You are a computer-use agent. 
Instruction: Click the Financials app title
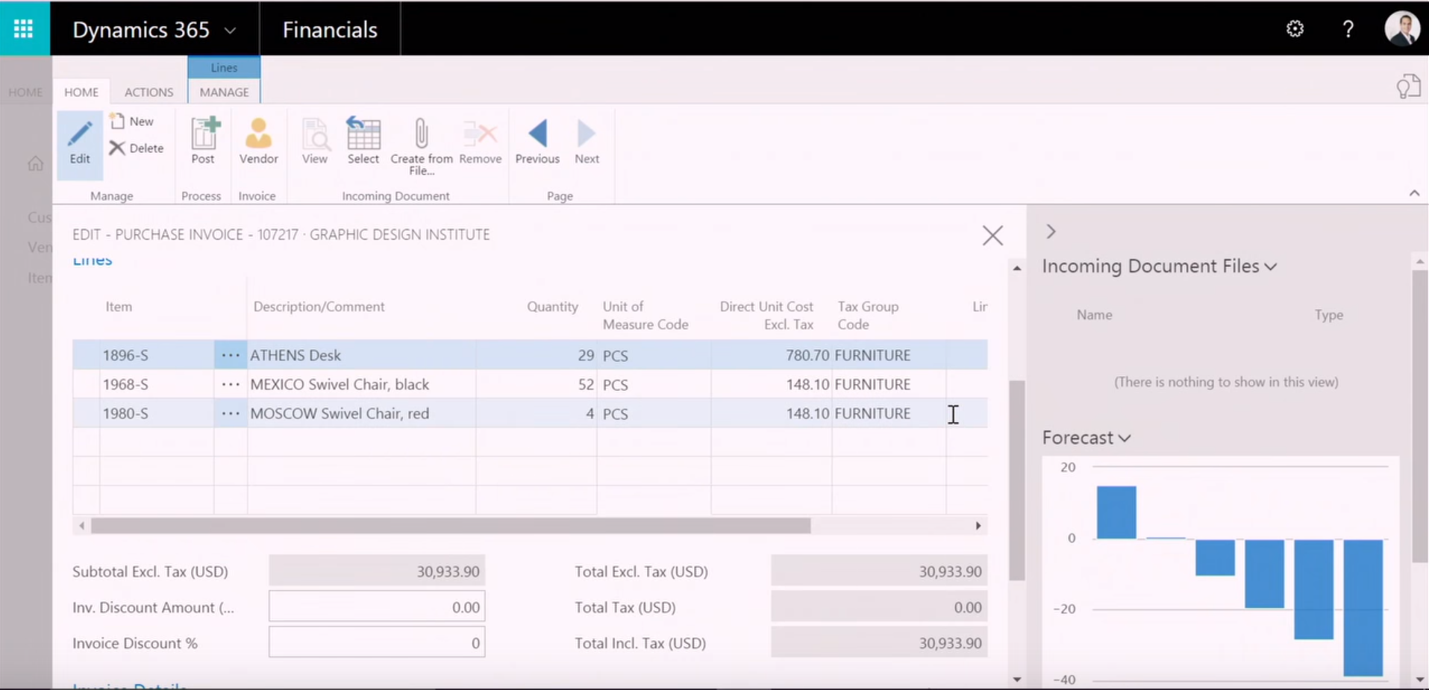[330, 30]
